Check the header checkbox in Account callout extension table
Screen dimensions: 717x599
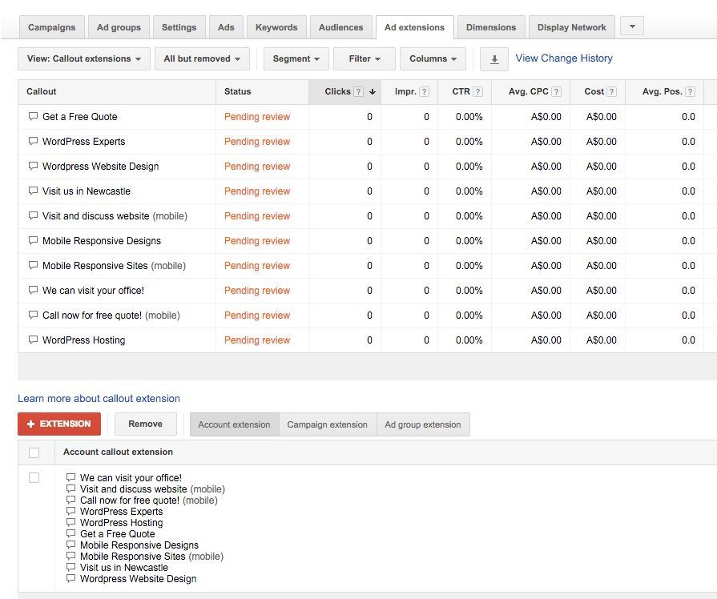click(34, 452)
